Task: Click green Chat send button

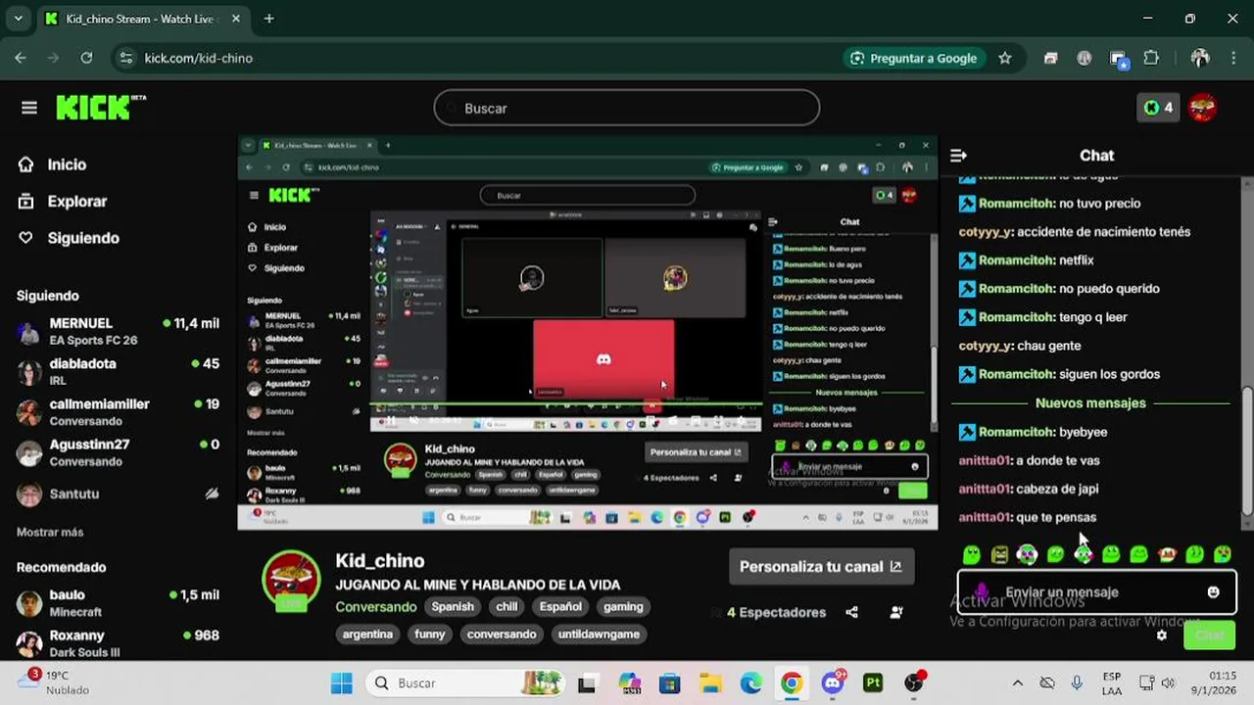Action: click(1209, 634)
